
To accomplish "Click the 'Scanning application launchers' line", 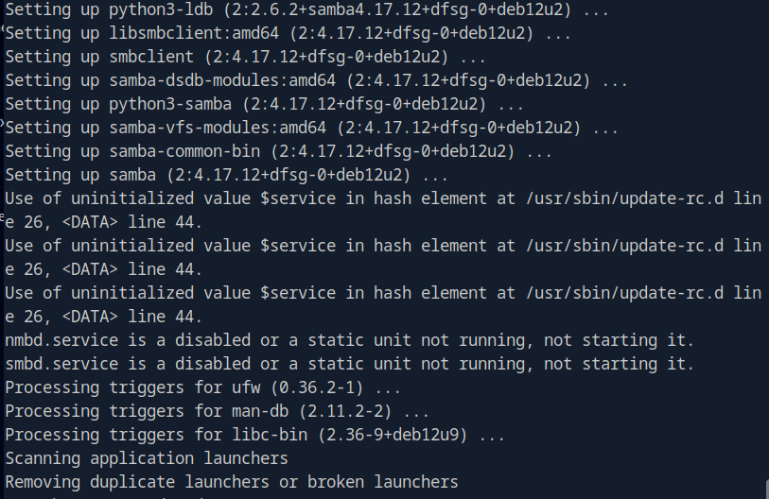I will click(x=147, y=458).
